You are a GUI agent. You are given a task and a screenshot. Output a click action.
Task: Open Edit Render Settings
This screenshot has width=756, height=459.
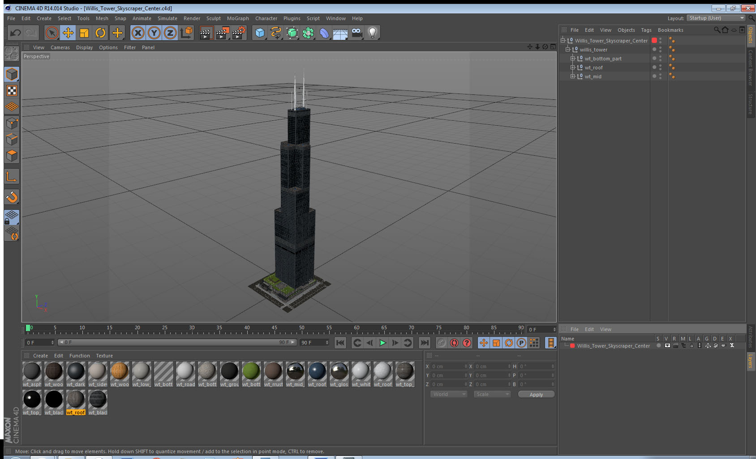pos(239,33)
